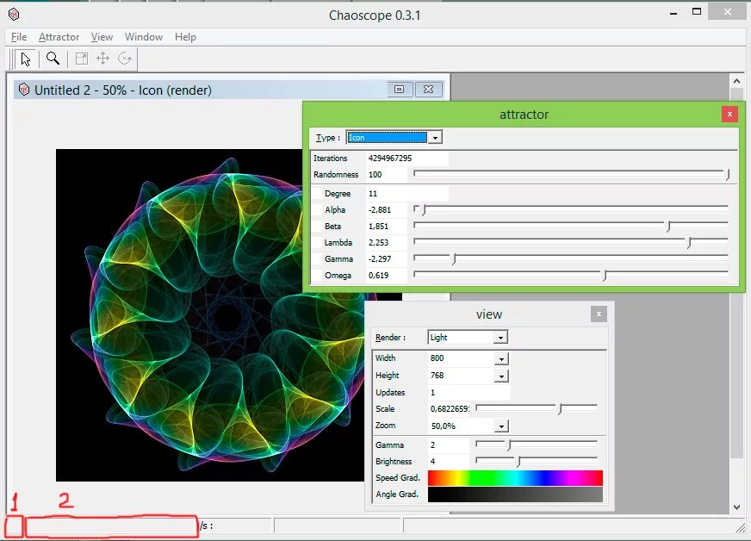This screenshot has width=751, height=541.
Task: Click the Scale value 0,6822659
Action: [449, 408]
